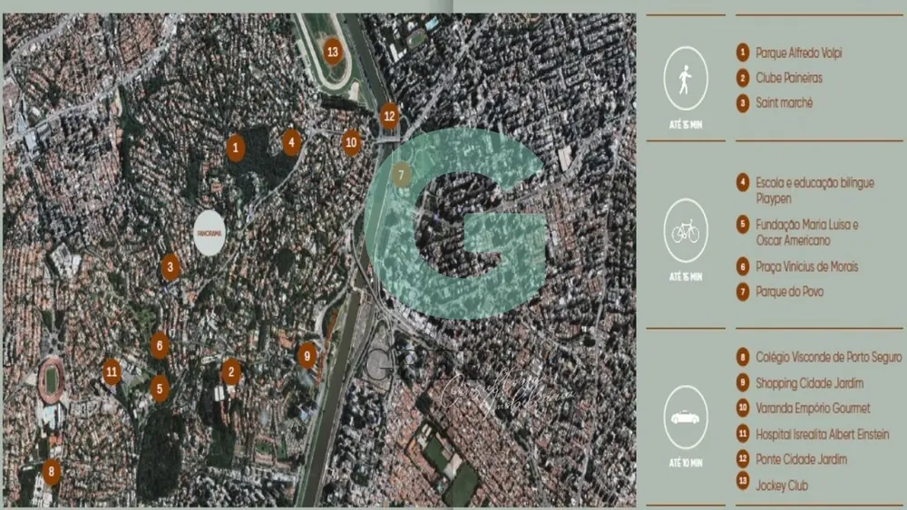This screenshot has width=907, height=510.
Task: Click the white PANORAMA circle on map
Action: point(209,234)
